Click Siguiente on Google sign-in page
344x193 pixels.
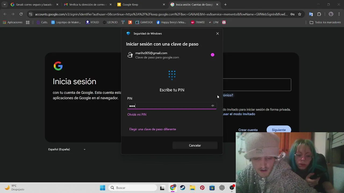coord(279,129)
